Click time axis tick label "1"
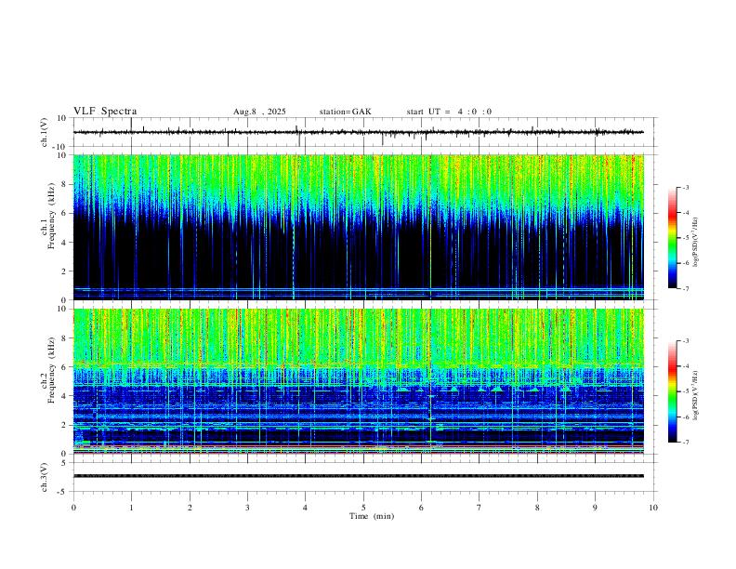The width and height of the screenshot is (736, 569). [x=131, y=508]
